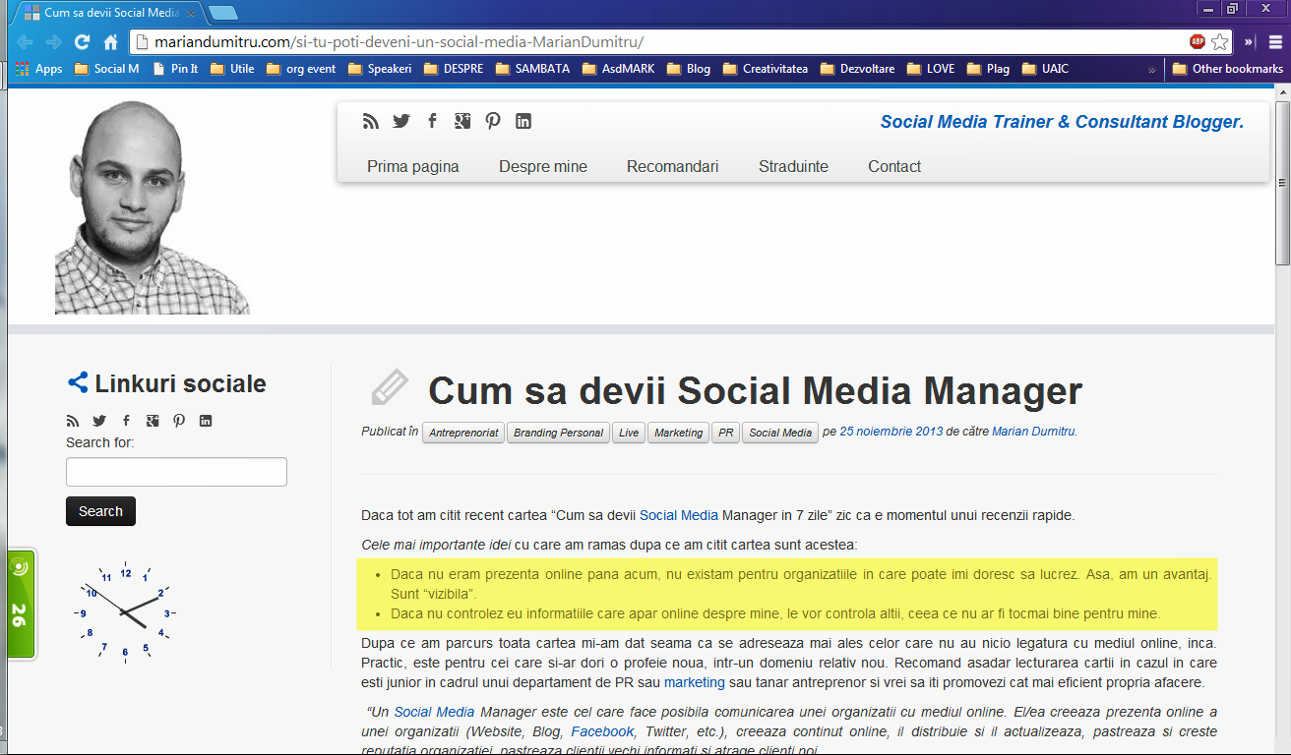1291x755 pixels.
Task: Click the Branding Personal category tag
Action: [x=558, y=433]
